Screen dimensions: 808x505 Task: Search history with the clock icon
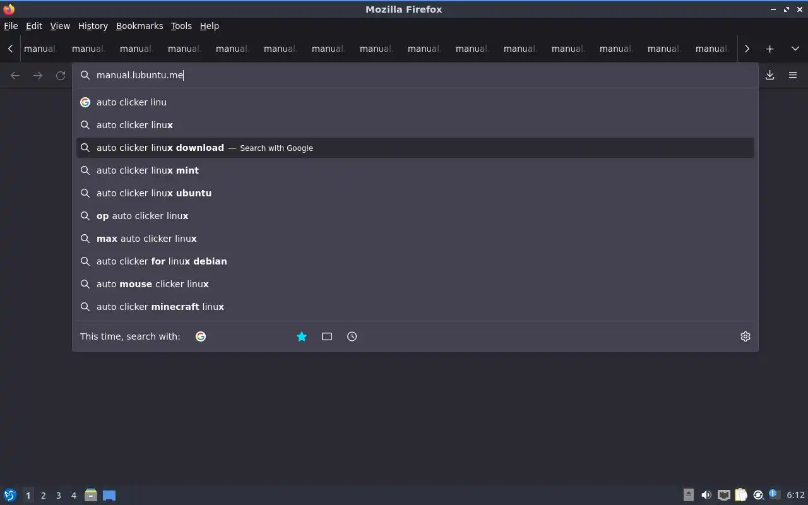tap(352, 336)
